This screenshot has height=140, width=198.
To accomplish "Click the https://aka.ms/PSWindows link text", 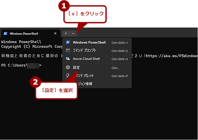I will coord(172,56).
